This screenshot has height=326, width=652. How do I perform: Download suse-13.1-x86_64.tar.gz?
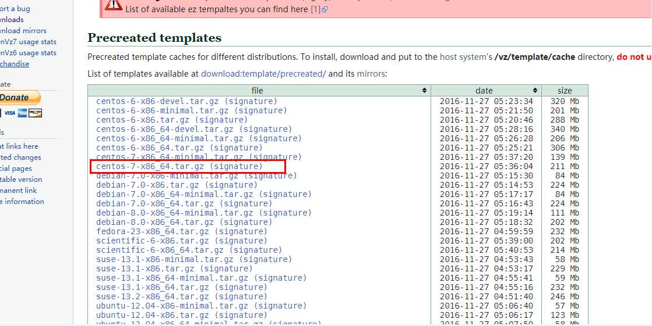tap(153, 287)
